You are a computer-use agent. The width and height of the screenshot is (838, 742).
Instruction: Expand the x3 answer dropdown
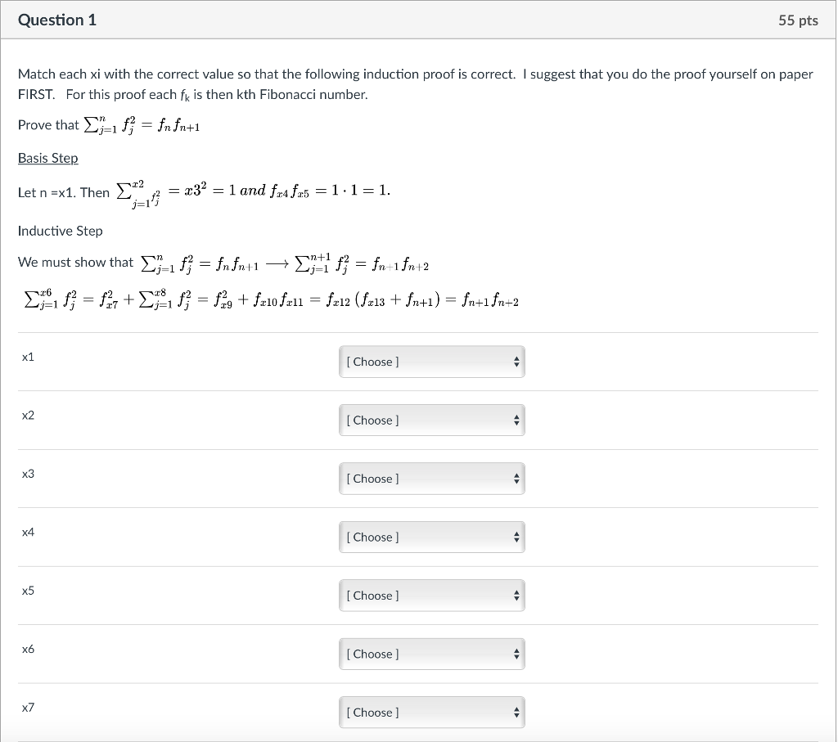tap(431, 479)
